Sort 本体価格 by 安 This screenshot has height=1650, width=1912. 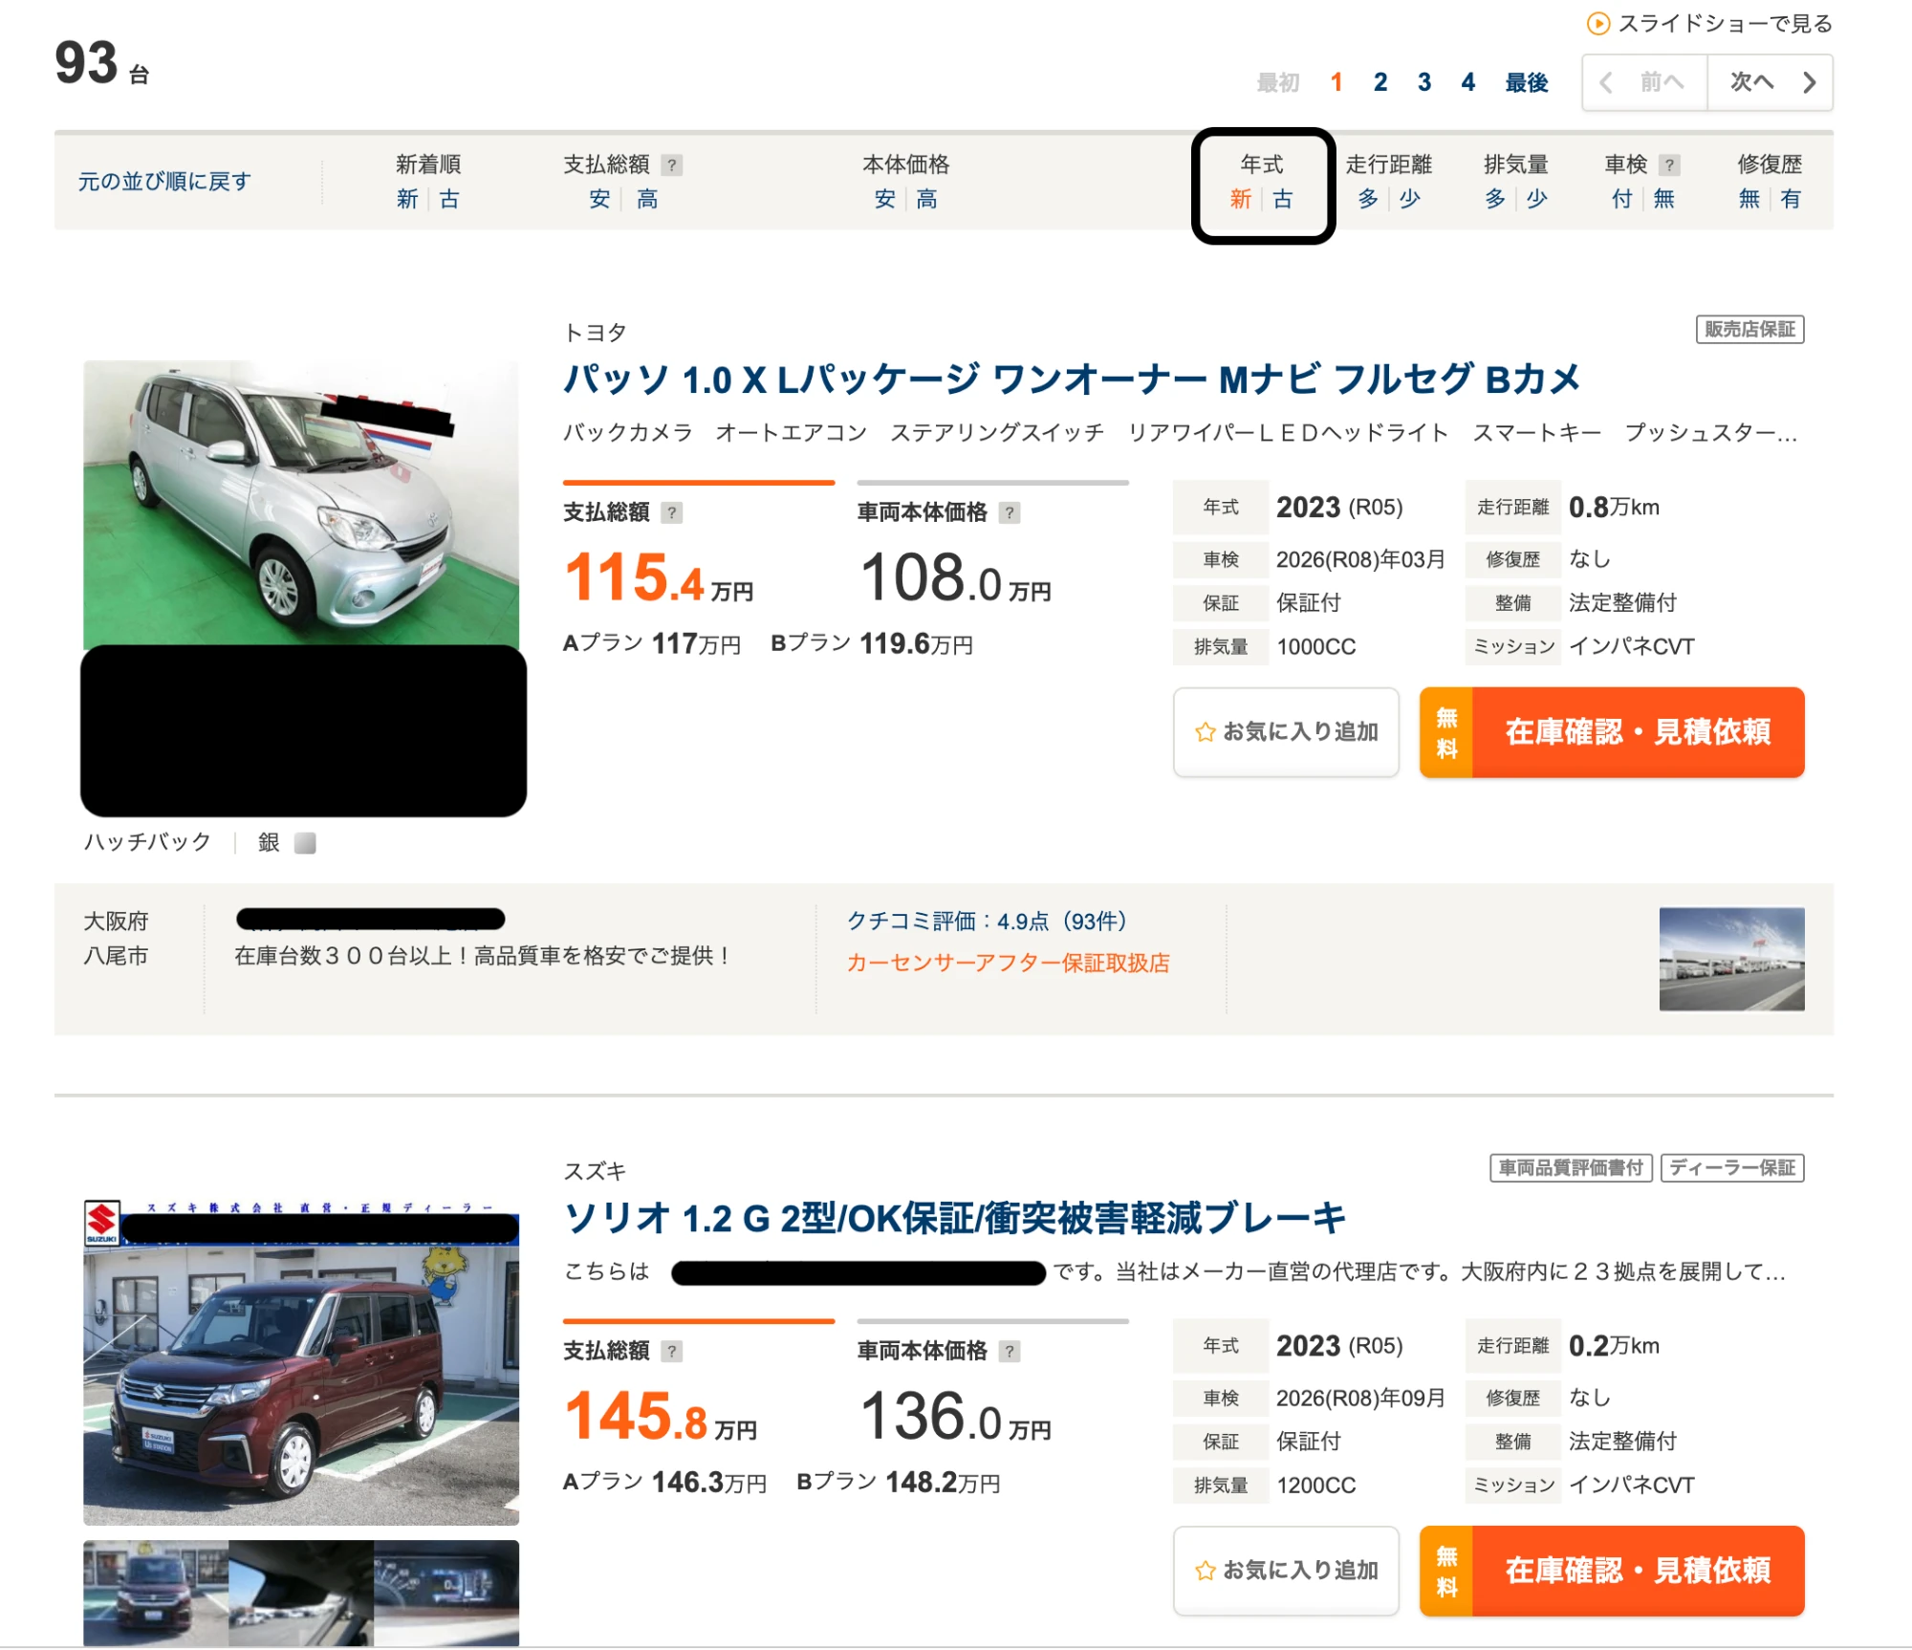click(x=885, y=199)
